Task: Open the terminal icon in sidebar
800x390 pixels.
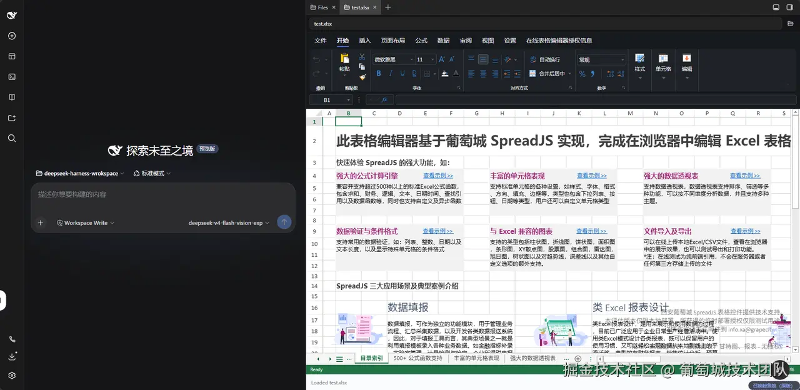Action: (12, 77)
